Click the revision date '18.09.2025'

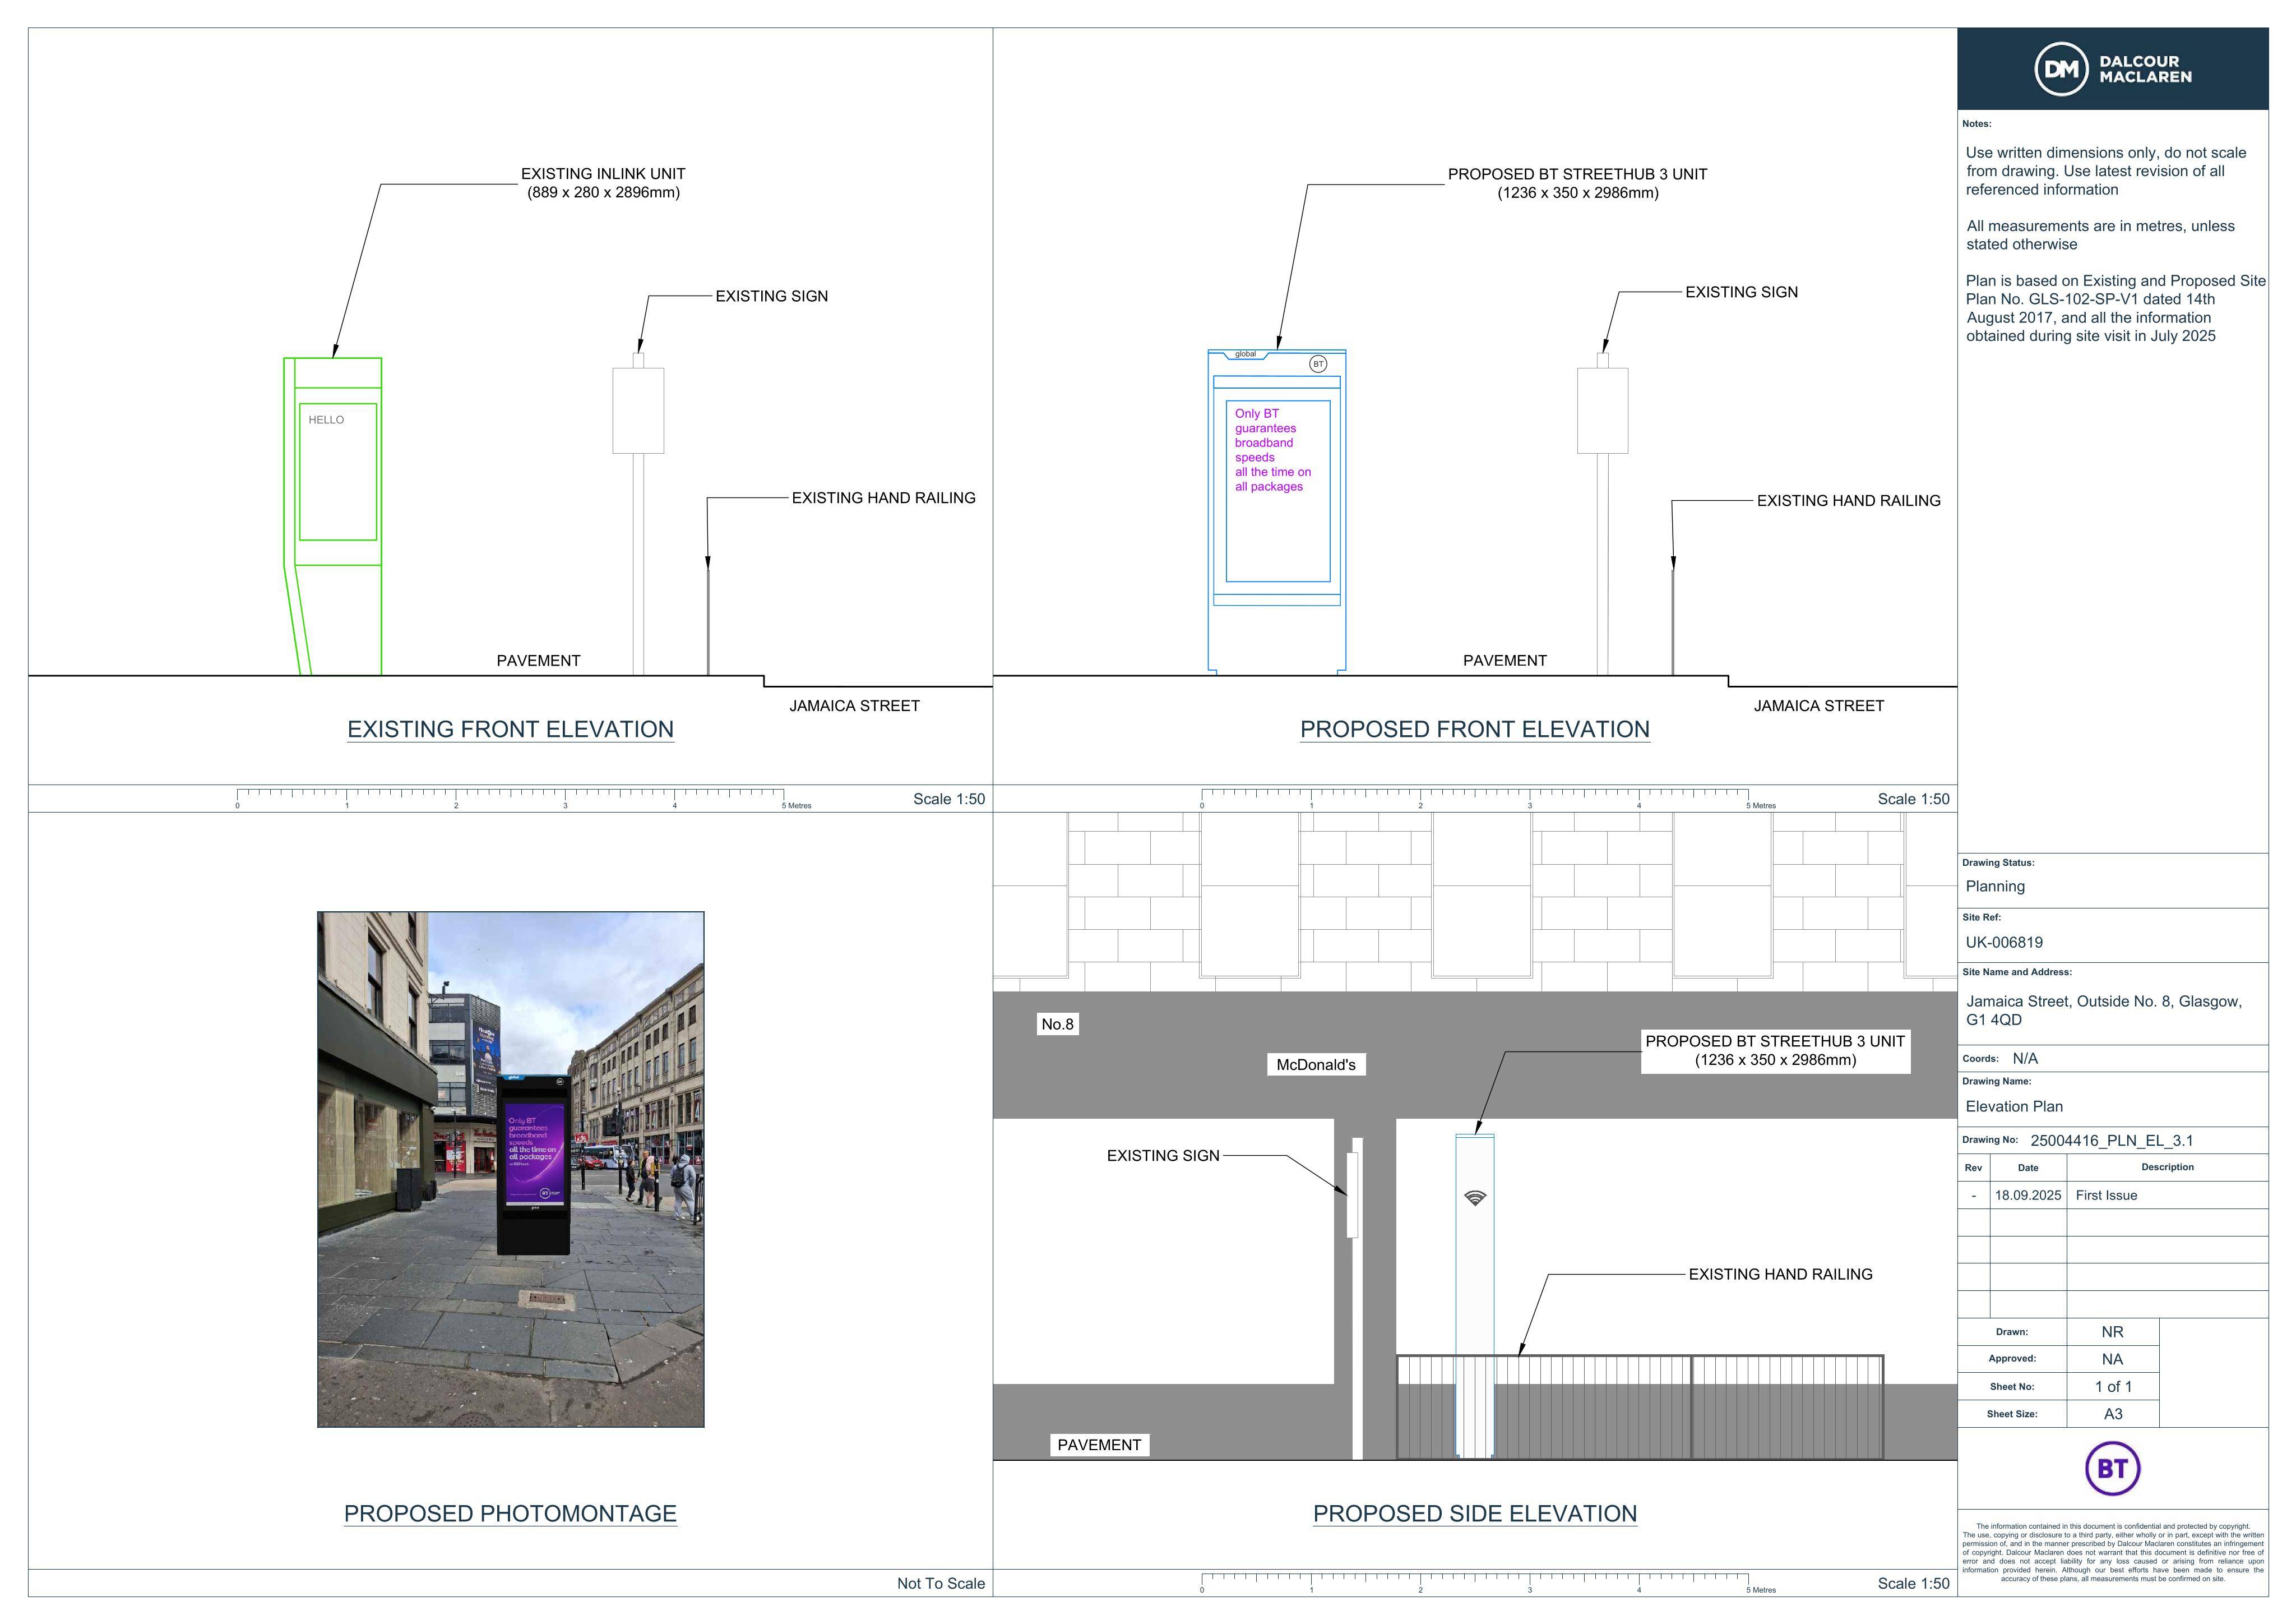2028,1196
